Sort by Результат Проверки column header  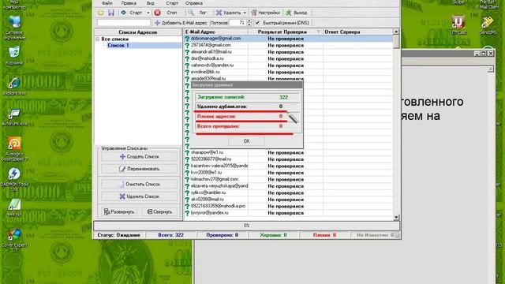(285, 32)
